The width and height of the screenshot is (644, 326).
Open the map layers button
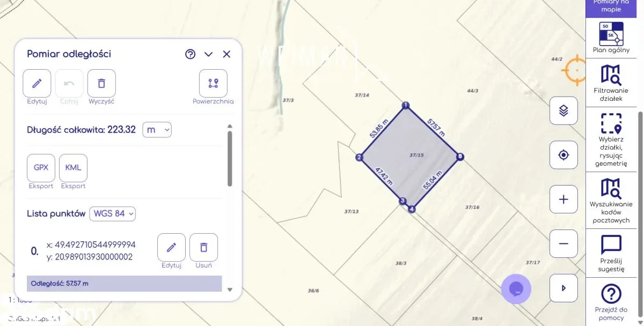563,111
